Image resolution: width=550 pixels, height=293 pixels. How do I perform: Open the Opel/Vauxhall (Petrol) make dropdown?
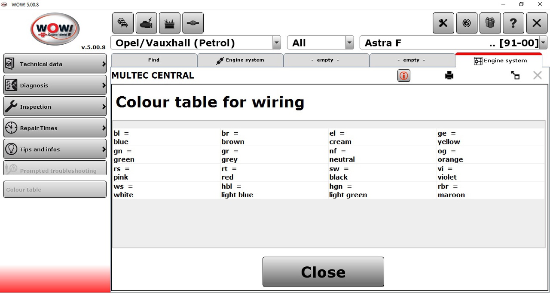pos(277,43)
